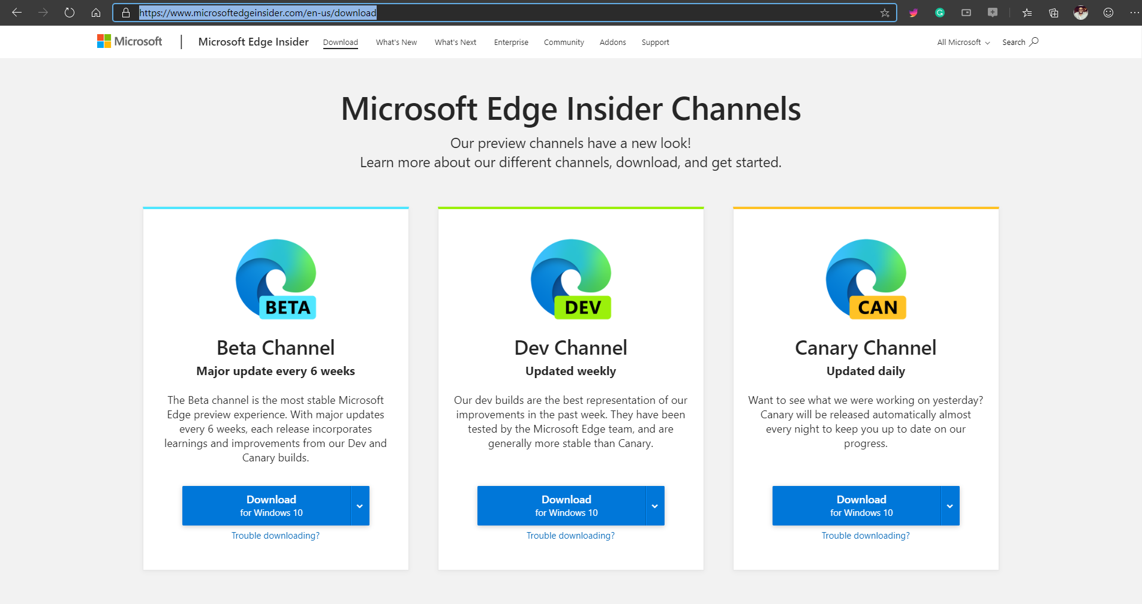The height and width of the screenshot is (604, 1142).
Task: Download Dev Channel for Windows 10
Action: (561, 506)
